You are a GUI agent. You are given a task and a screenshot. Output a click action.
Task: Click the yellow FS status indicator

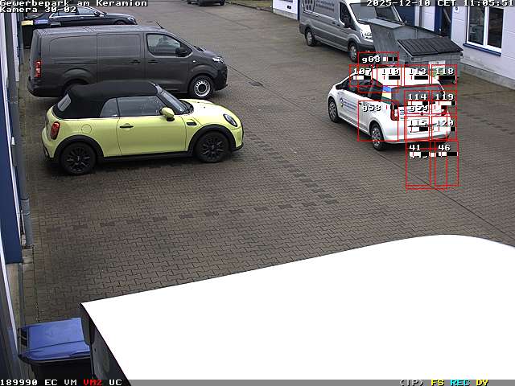coord(437,382)
